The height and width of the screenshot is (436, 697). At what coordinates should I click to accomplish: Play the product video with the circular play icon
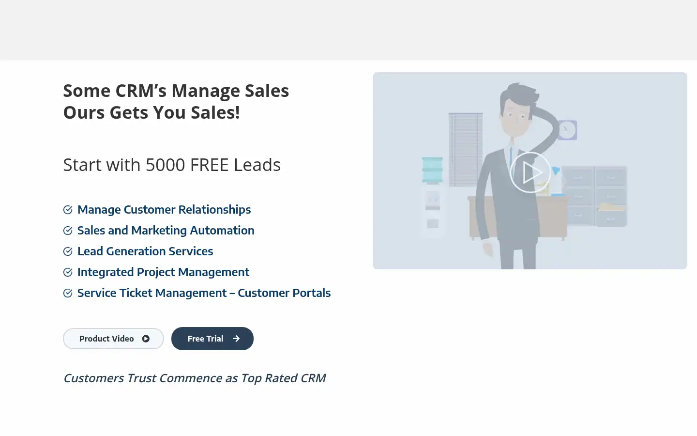click(x=530, y=172)
